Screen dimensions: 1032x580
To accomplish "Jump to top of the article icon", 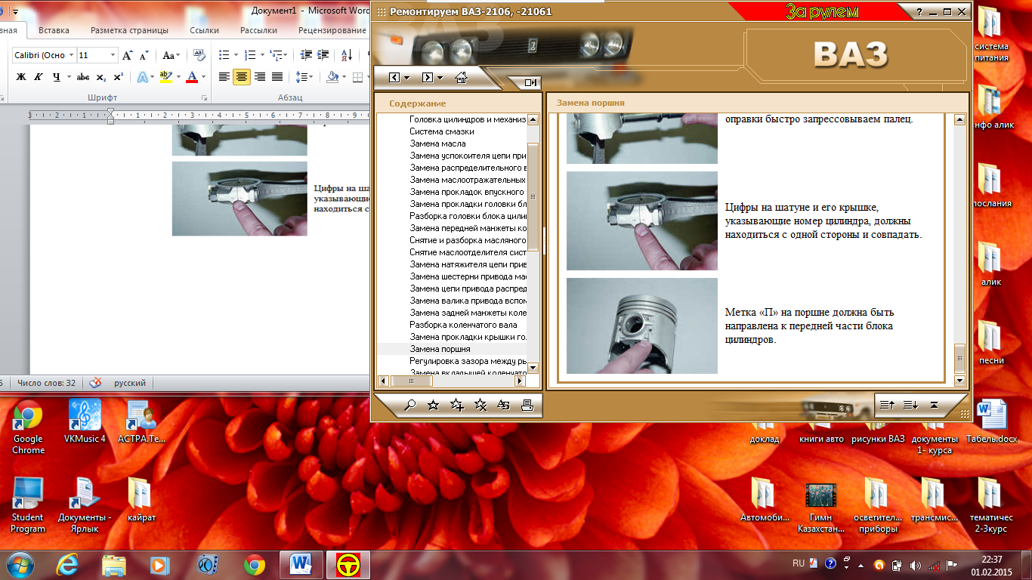I will point(934,406).
